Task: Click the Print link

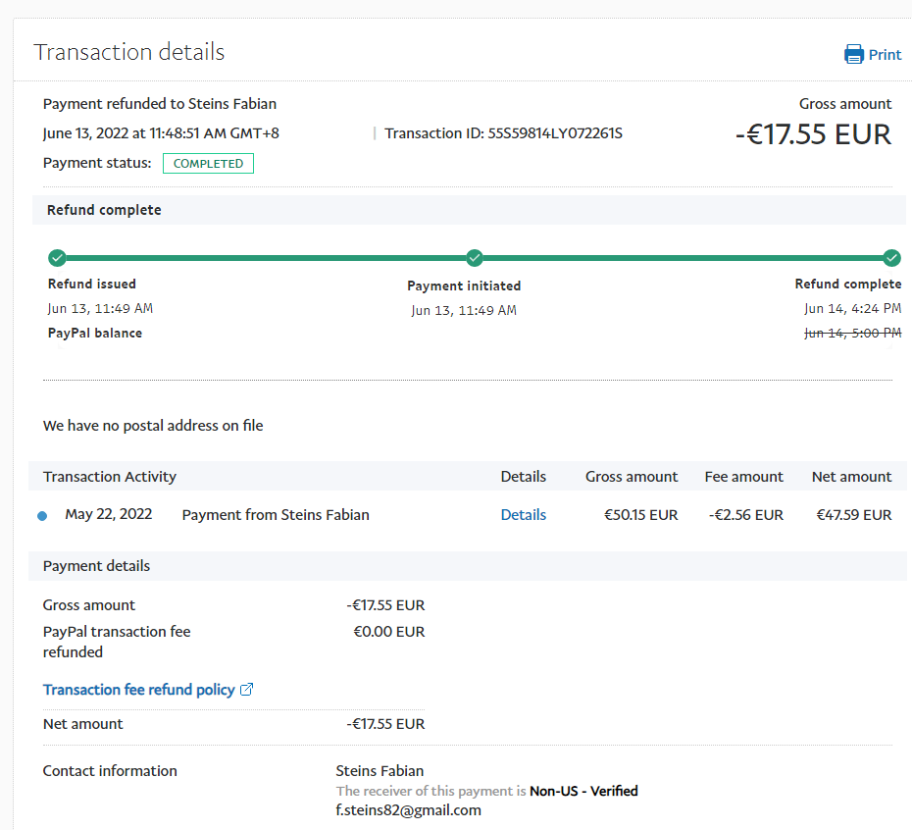Action: point(885,55)
